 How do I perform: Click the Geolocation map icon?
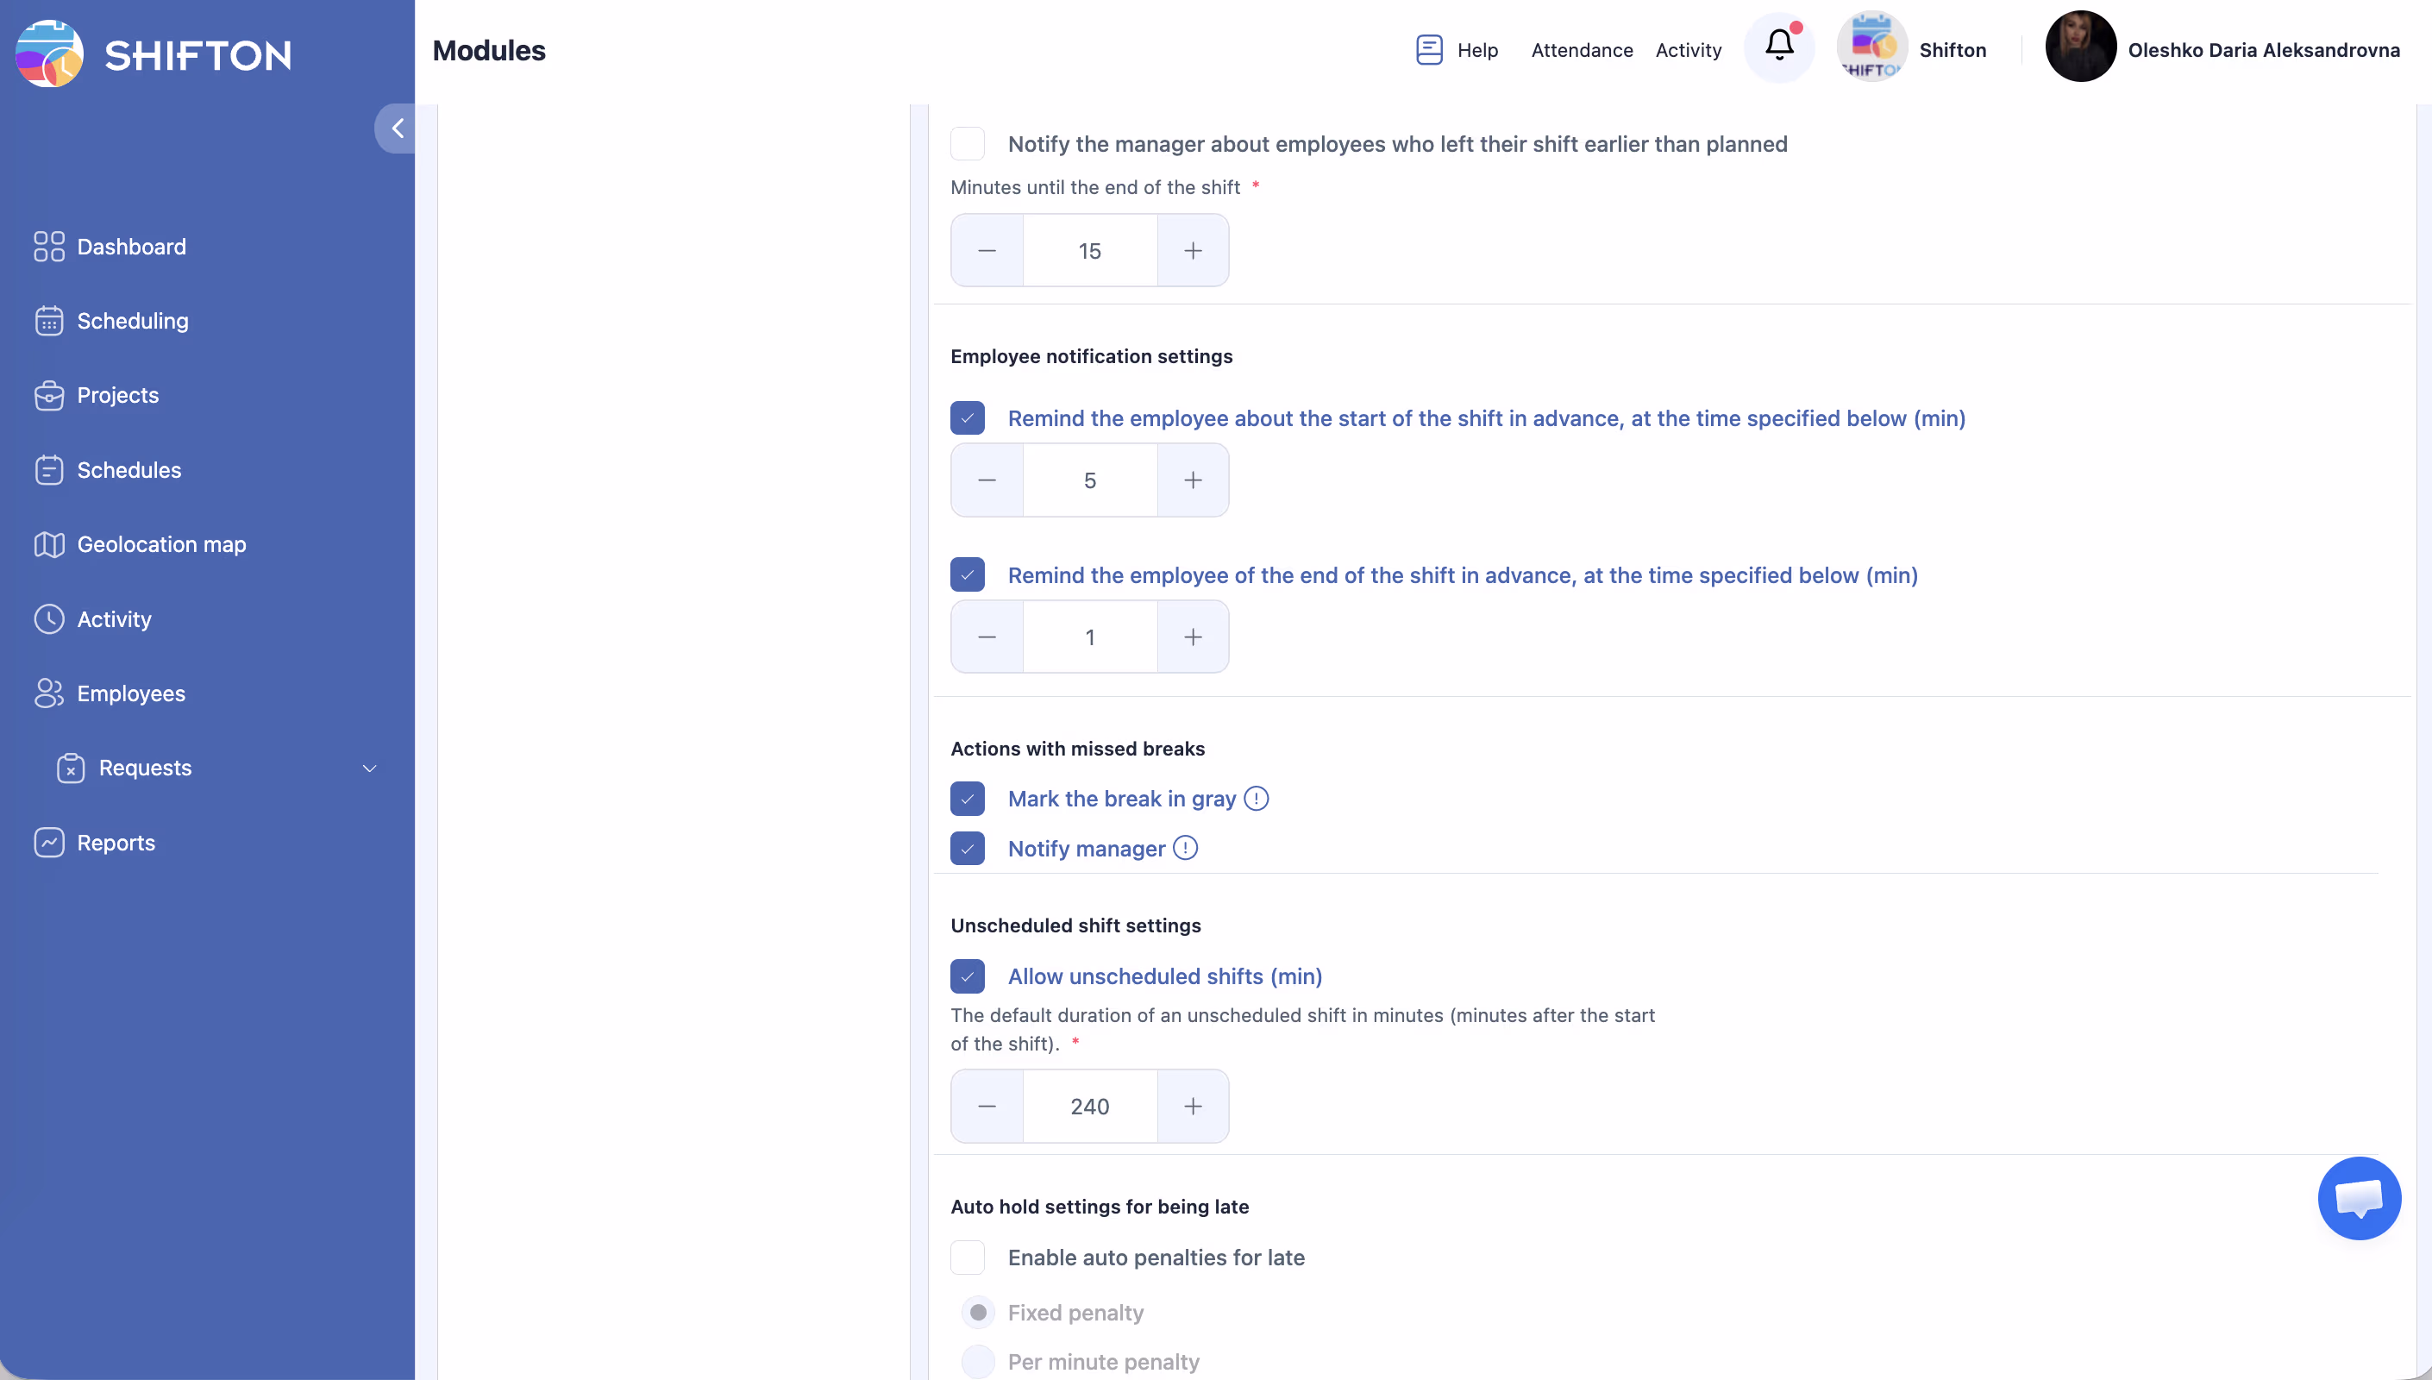(x=48, y=544)
